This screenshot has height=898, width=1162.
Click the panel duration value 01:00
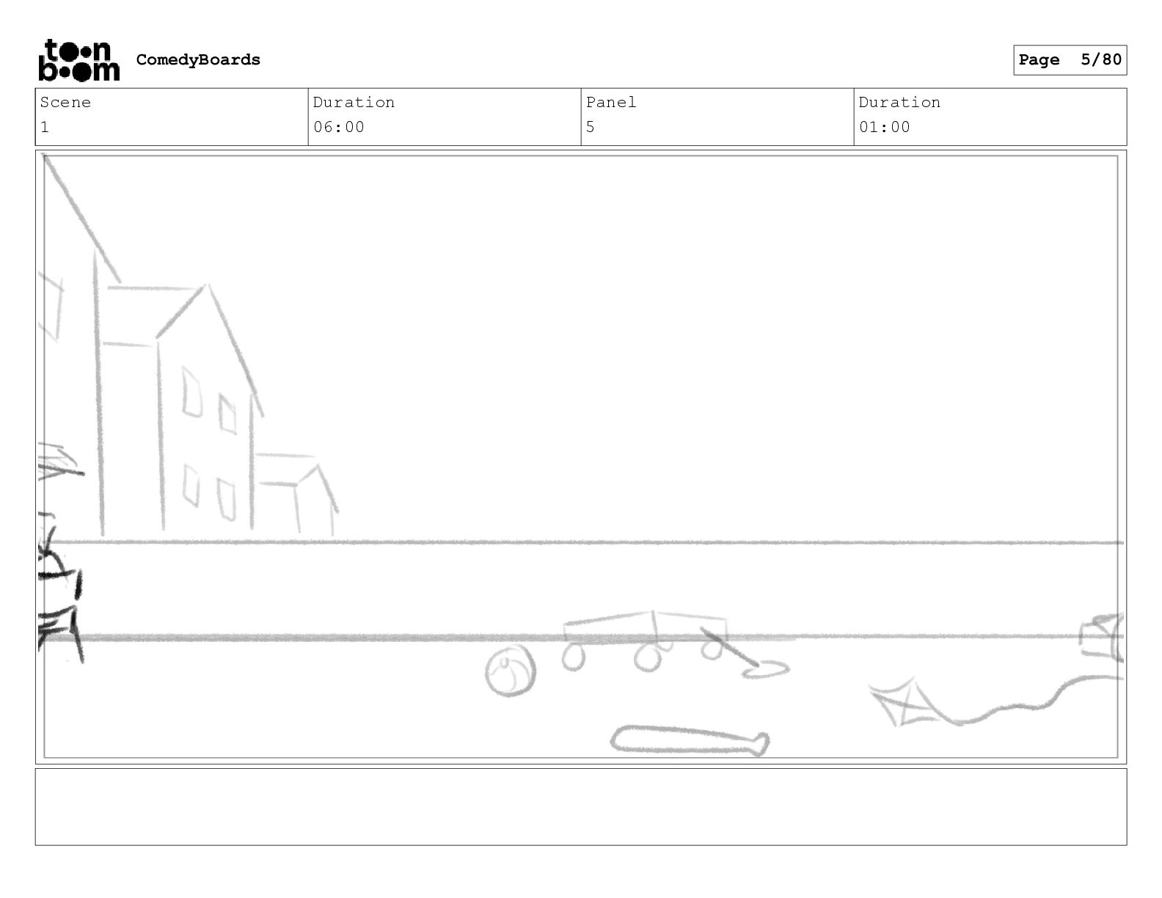(x=885, y=127)
